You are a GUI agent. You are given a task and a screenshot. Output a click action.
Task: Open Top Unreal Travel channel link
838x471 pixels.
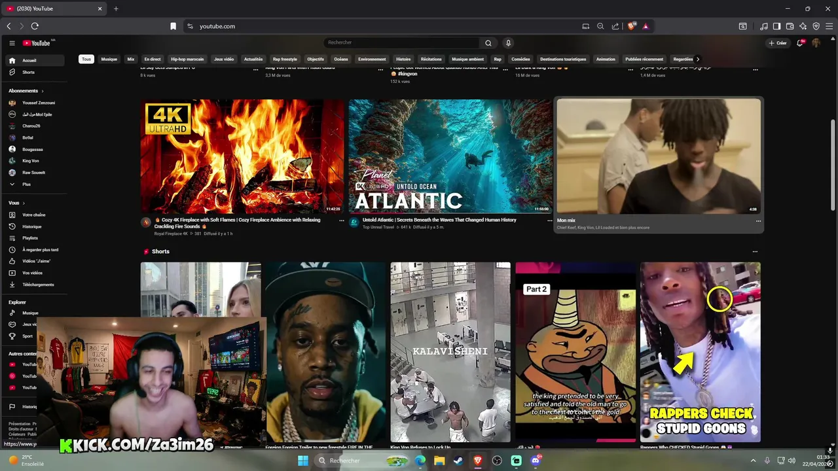point(377,227)
